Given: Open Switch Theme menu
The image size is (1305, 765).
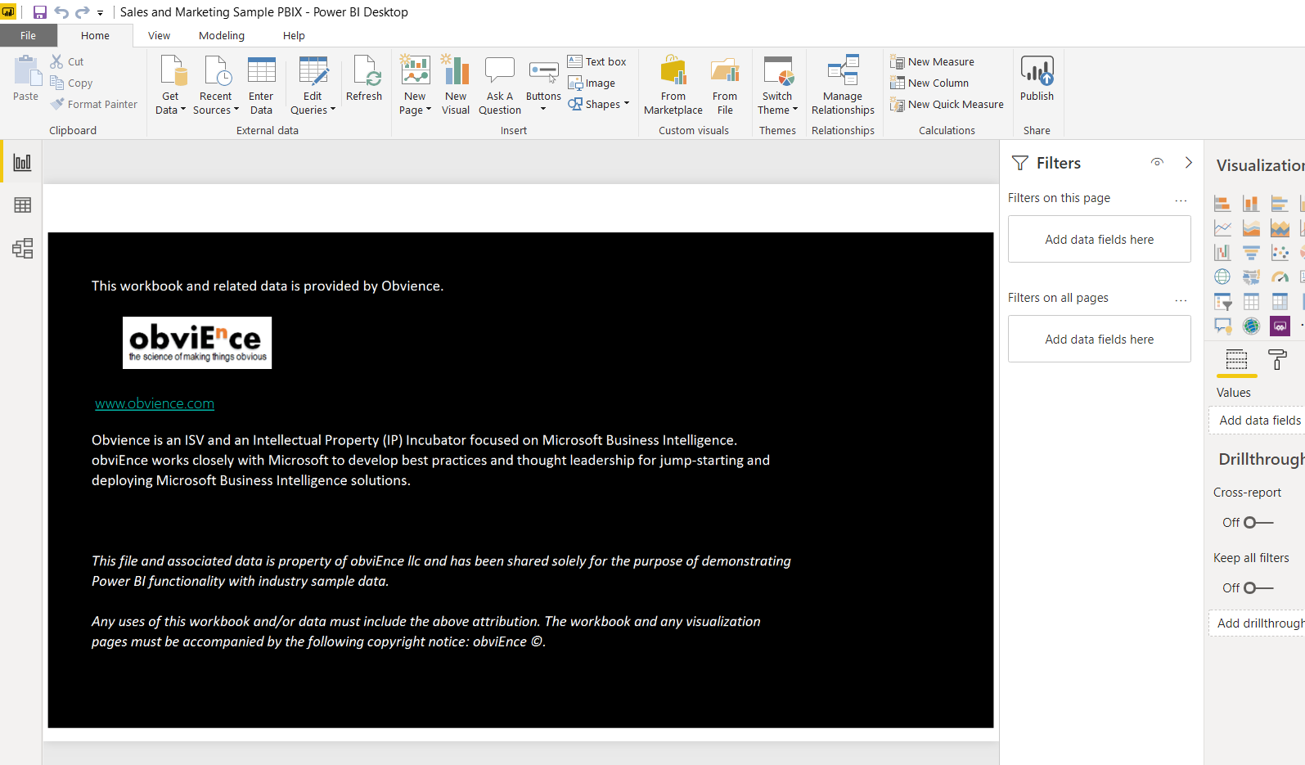Looking at the screenshot, I should pyautogui.click(x=777, y=85).
